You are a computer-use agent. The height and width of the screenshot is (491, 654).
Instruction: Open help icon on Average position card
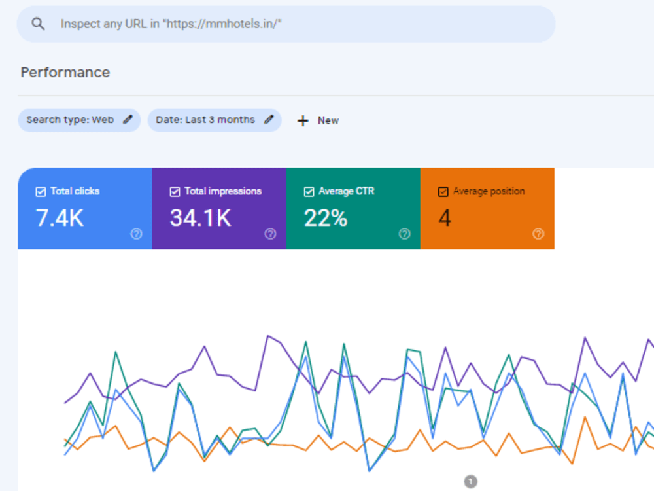[538, 234]
